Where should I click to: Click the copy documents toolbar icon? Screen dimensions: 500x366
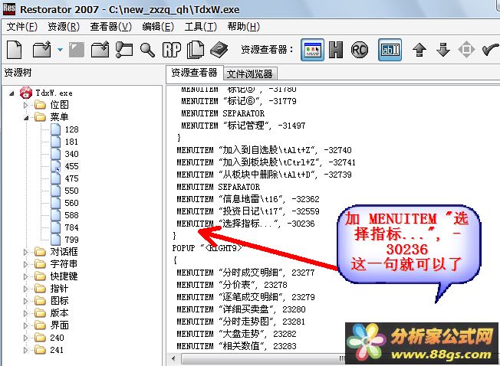tap(195, 50)
